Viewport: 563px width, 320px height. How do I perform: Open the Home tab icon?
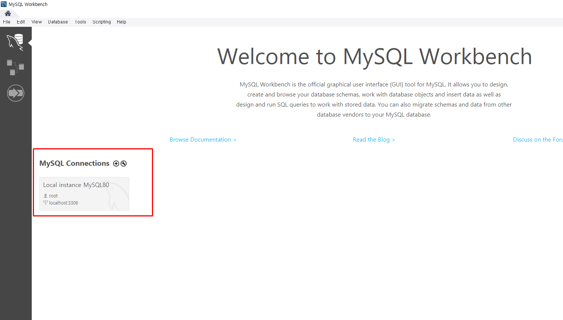8,13
